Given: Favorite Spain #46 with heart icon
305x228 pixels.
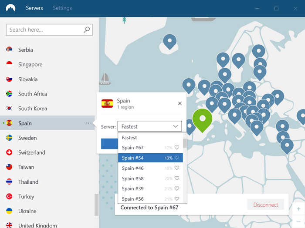Looking at the screenshot, I should [x=176, y=168].
